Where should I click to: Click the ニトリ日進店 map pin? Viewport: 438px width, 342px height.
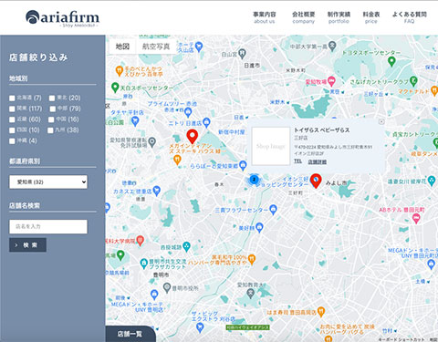coord(206,122)
